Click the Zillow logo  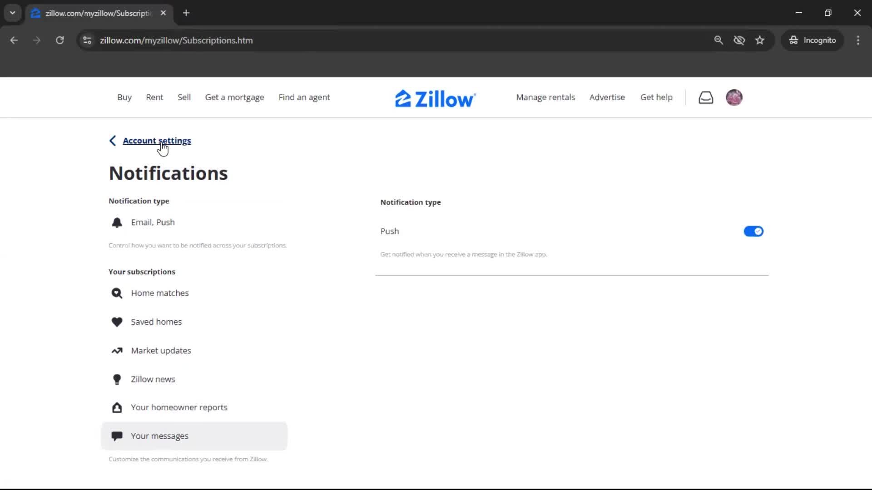(x=435, y=98)
